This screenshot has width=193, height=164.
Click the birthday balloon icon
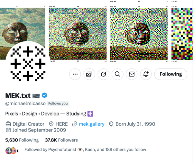point(112,124)
